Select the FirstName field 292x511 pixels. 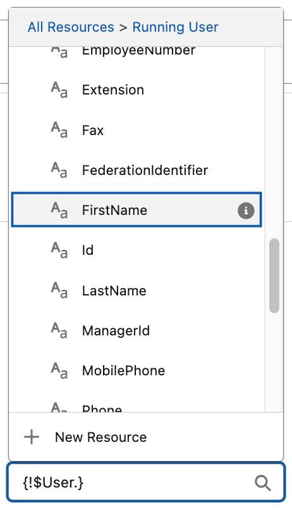pyautogui.click(x=137, y=210)
